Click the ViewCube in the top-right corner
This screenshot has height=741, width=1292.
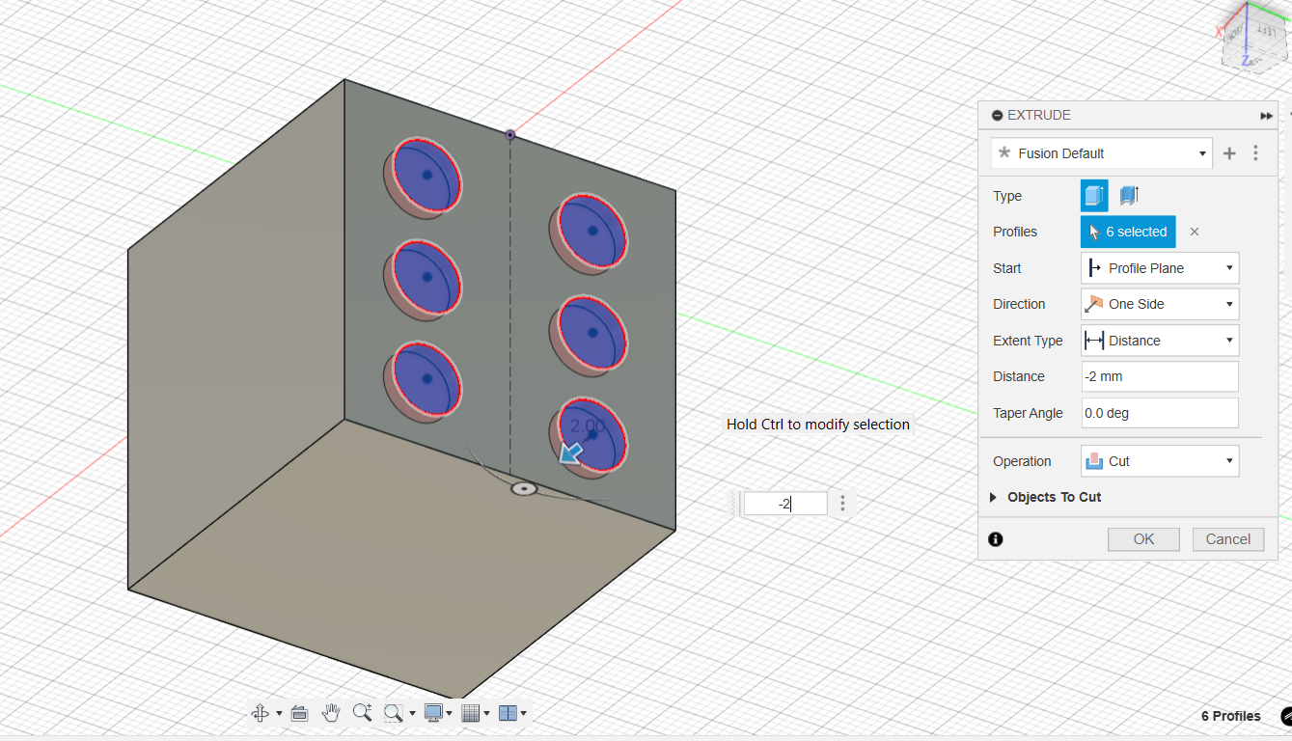(1252, 39)
